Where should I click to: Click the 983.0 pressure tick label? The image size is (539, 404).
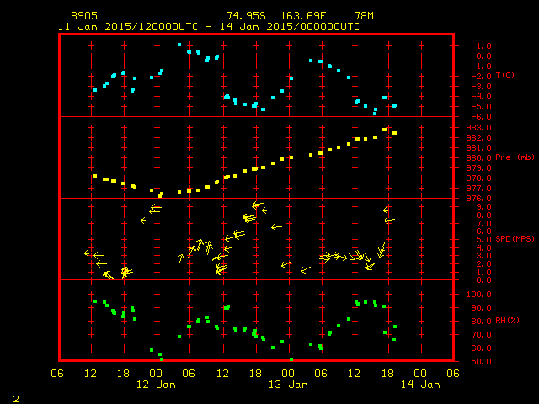pos(478,128)
